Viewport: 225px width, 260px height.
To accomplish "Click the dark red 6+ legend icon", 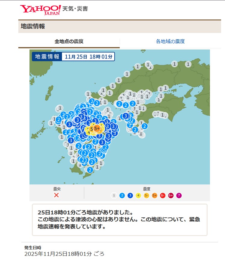I will pos(171,196).
